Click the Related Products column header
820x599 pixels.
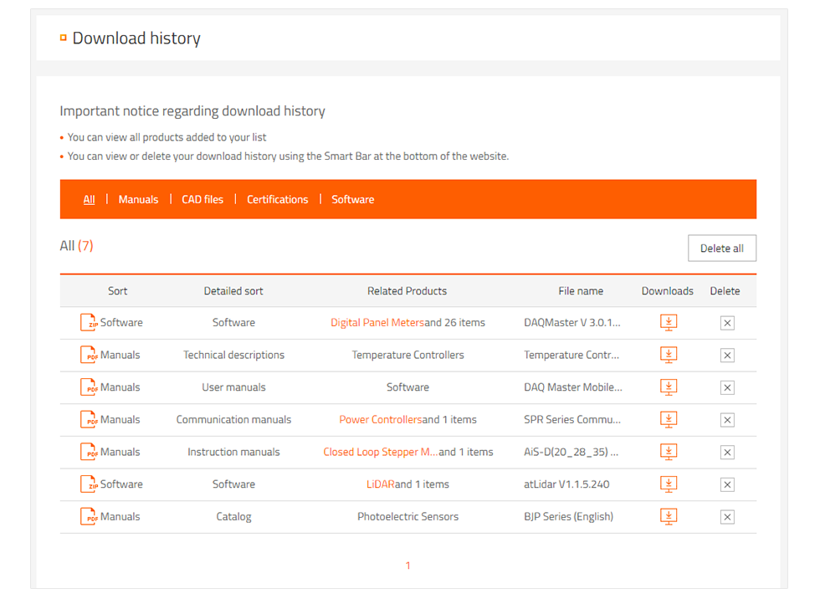(x=407, y=291)
